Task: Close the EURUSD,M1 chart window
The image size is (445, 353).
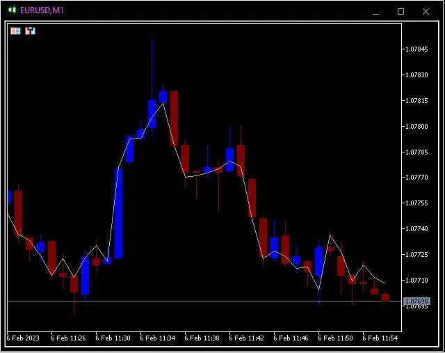Action: 426,12
